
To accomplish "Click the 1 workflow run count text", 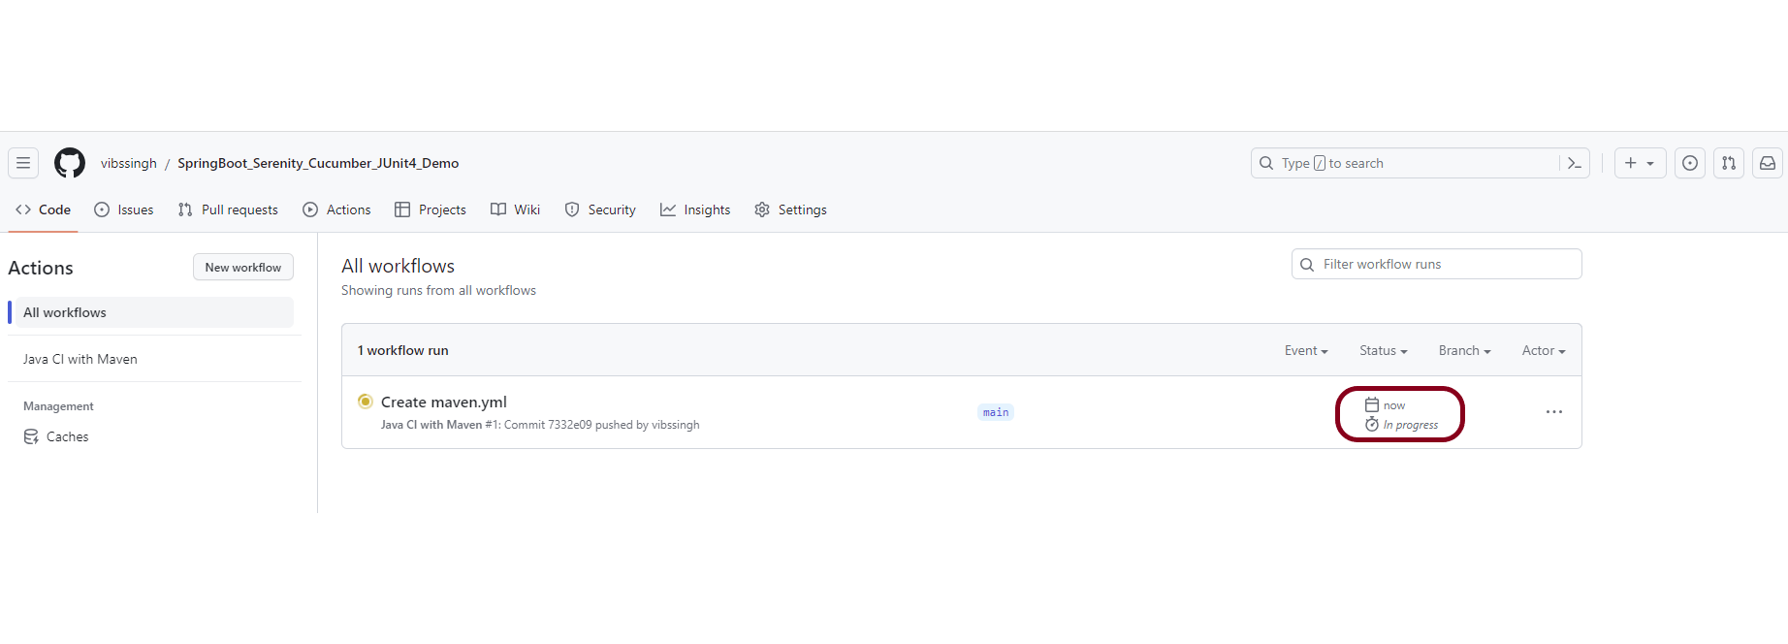I will (x=403, y=350).
